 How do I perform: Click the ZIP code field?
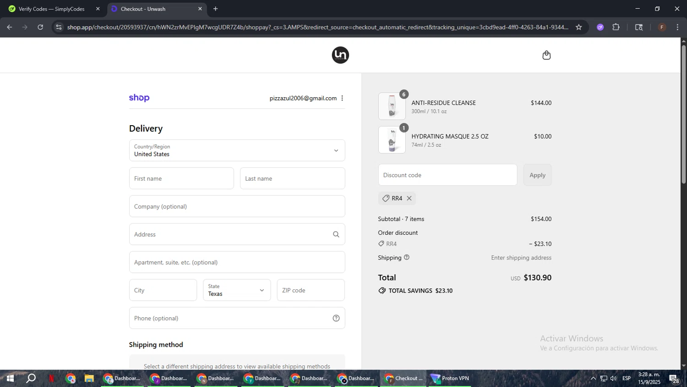pyautogui.click(x=311, y=290)
